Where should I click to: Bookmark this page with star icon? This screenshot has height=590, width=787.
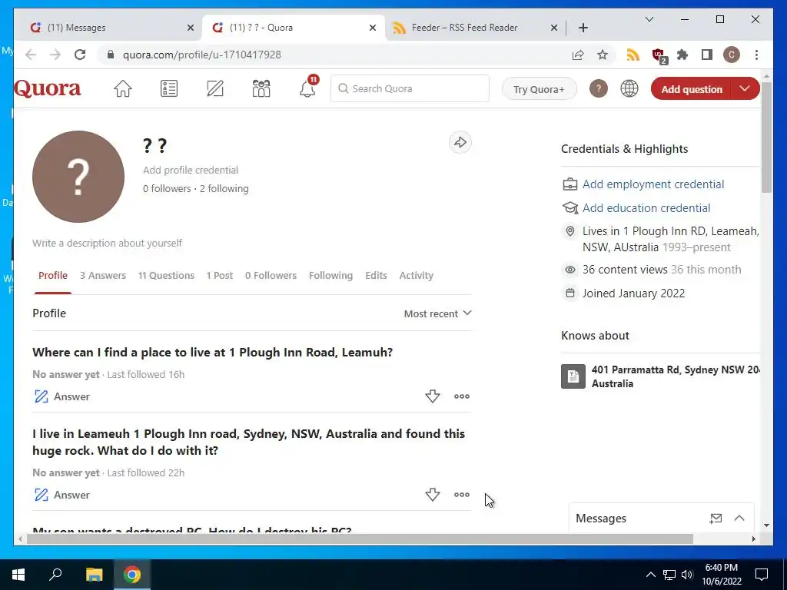coord(603,55)
